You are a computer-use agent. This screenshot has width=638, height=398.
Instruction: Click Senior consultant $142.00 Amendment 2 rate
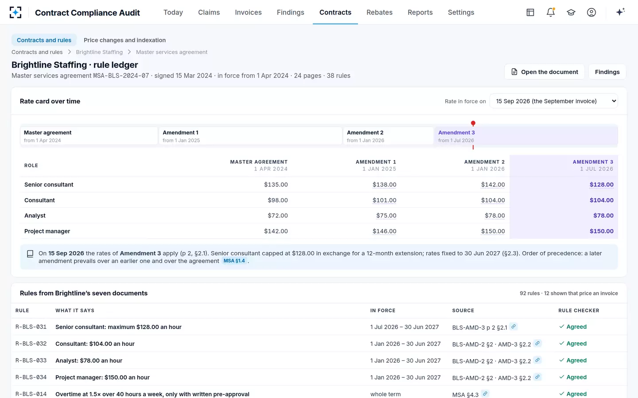pos(493,185)
